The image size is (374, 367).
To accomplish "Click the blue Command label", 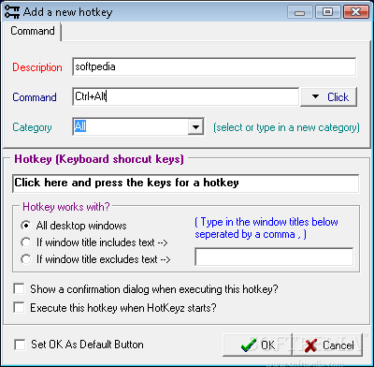I will coord(35,97).
